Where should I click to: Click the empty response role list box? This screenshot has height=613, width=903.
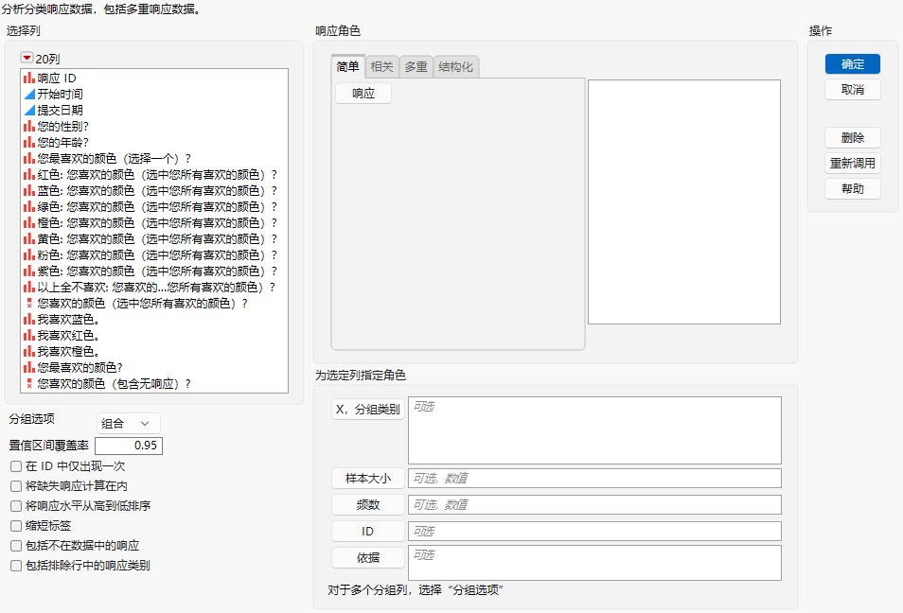pos(684,202)
